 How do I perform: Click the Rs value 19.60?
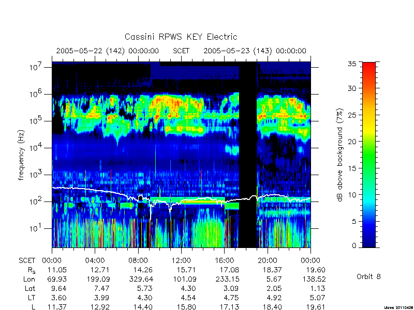(316, 270)
